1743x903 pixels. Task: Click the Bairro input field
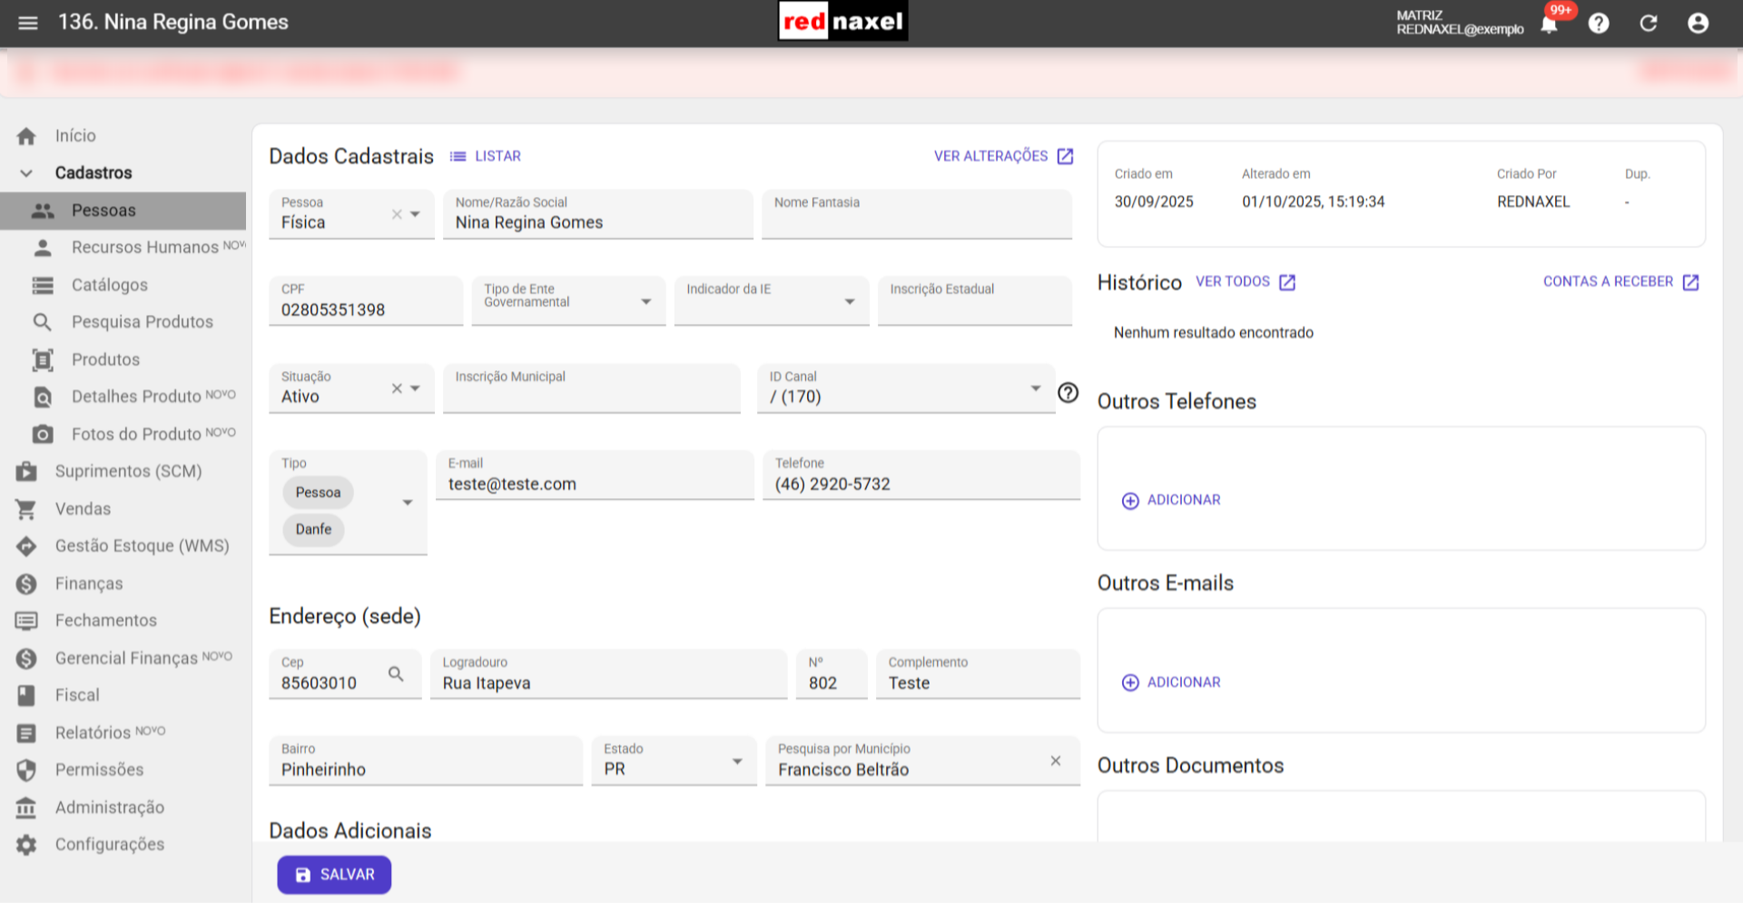[426, 761]
